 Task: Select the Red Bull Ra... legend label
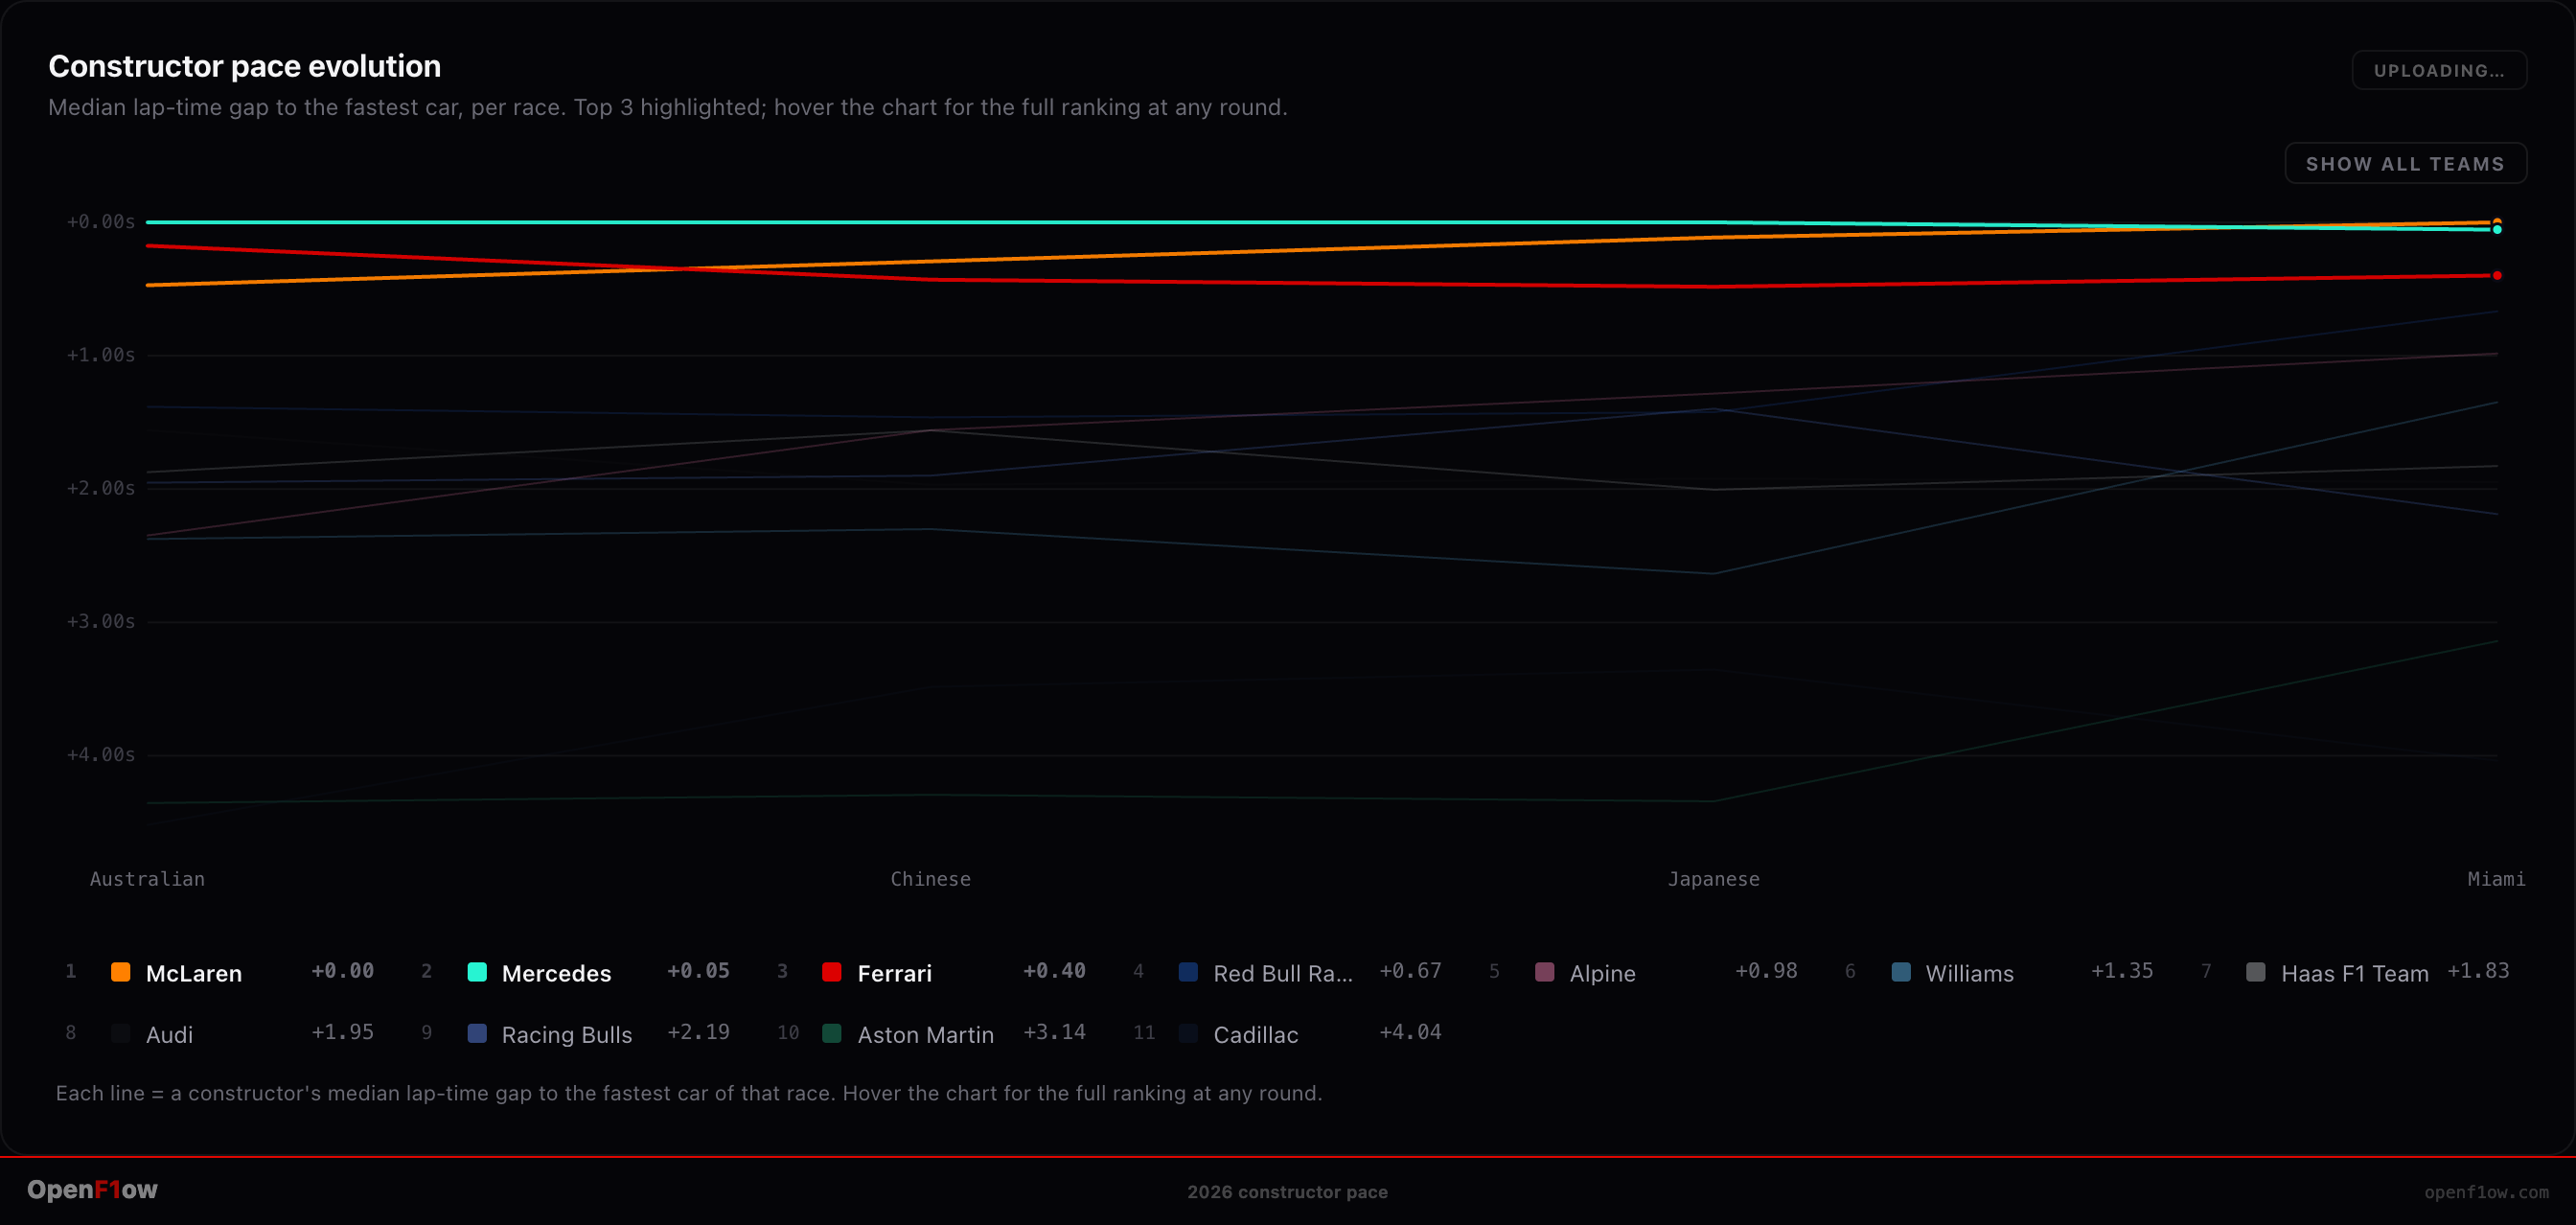(x=1283, y=973)
